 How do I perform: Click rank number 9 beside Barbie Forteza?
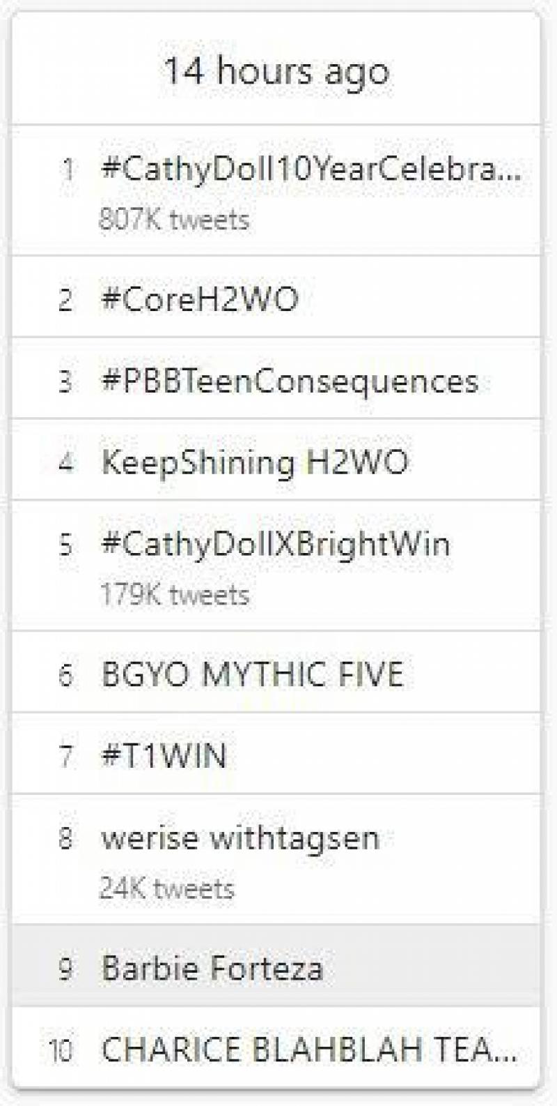coord(65,968)
